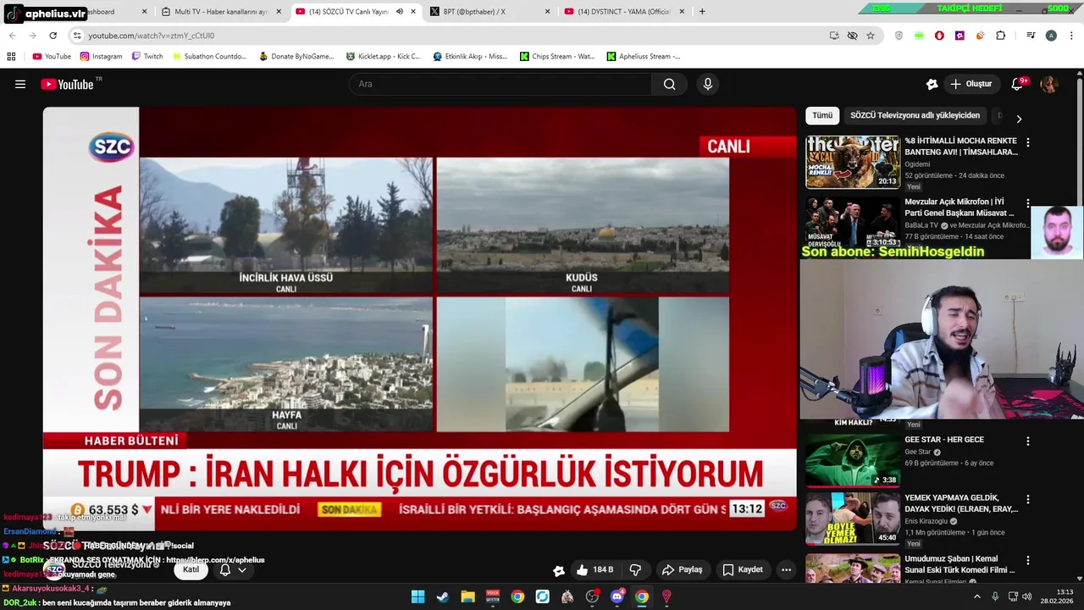Open the Twitch bookmark
The width and height of the screenshot is (1084, 610).
click(147, 57)
